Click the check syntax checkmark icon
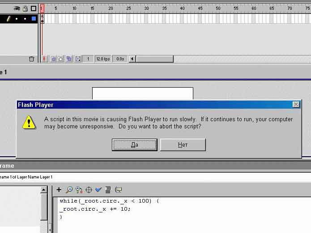 (98, 190)
